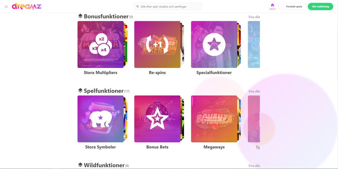Screen dimensions: 338x169
Task: Click Visa alla for Spelfunktioner
Action: point(254,91)
